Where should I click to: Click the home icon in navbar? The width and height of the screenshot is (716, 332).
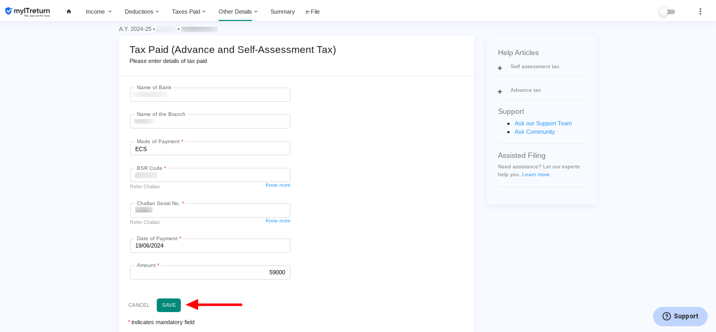tap(69, 11)
